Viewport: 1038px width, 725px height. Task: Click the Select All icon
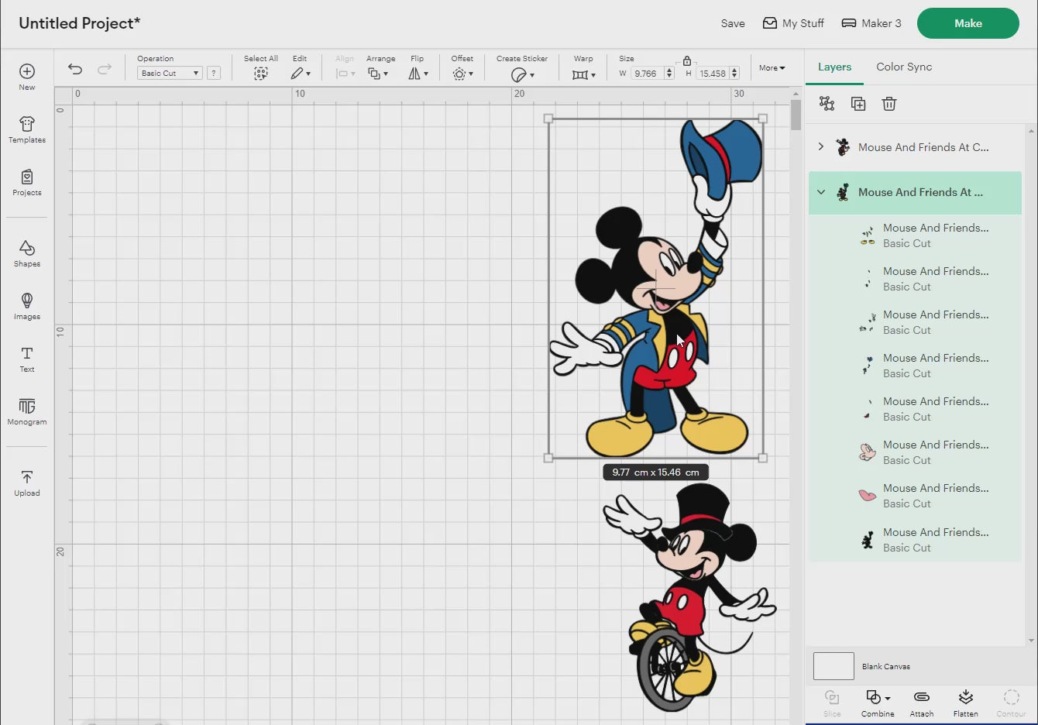click(261, 74)
